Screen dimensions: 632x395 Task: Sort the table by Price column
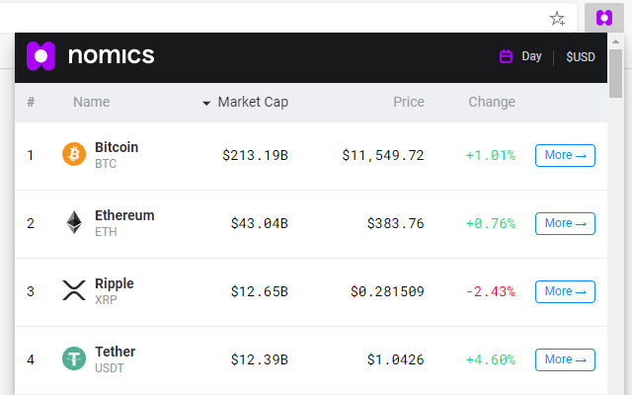point(409,102)
